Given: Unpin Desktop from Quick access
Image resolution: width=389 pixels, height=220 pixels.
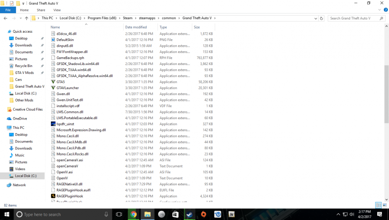Looking at the screenshot, I should pyautogui.click(x=42, y=39).
